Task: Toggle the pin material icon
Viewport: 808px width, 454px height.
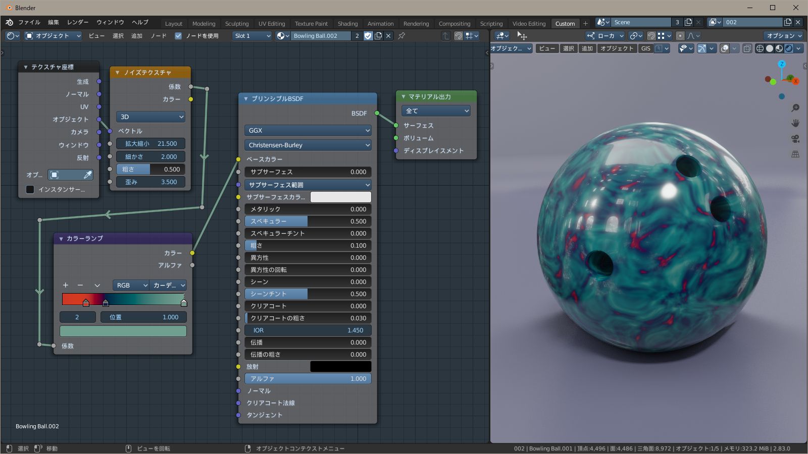Action: click(401, 36)
